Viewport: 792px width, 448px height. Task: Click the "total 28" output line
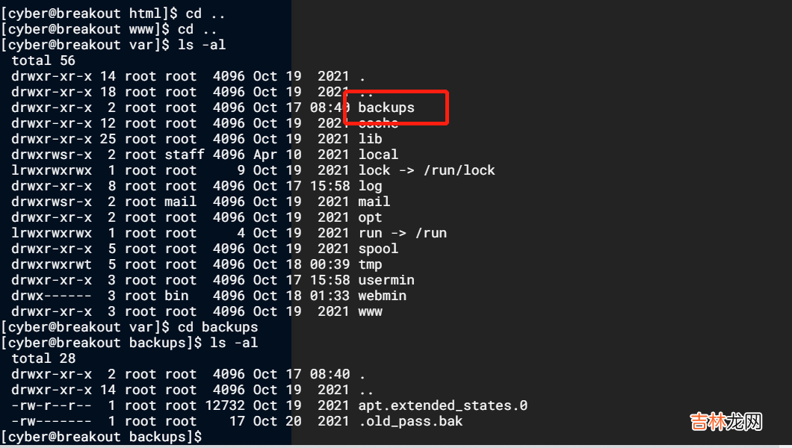[x=43, y=358]
